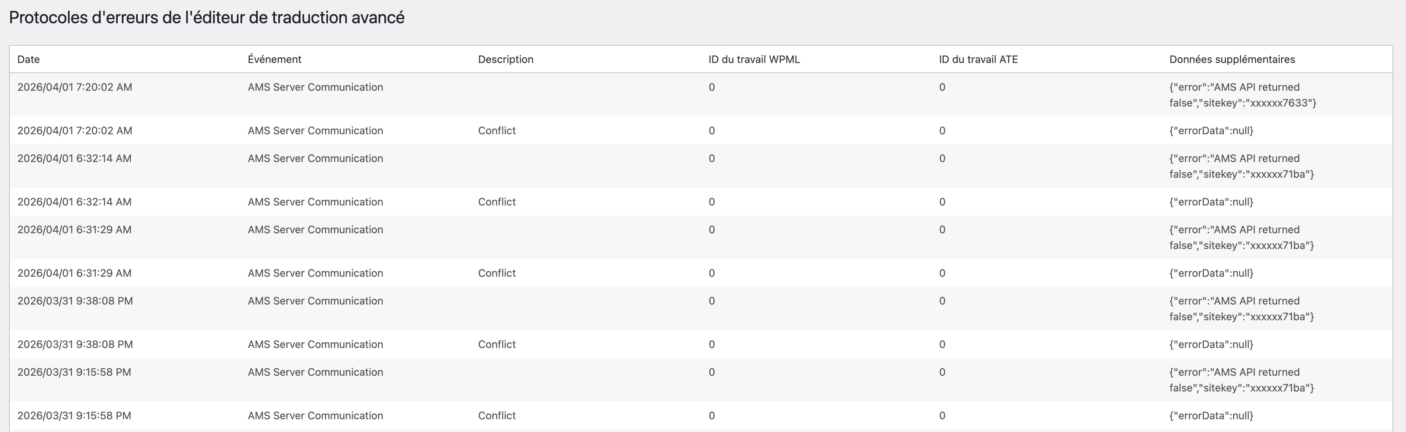Click Conflict in the 9:15:58 PM row

click(x=497, y=415)
